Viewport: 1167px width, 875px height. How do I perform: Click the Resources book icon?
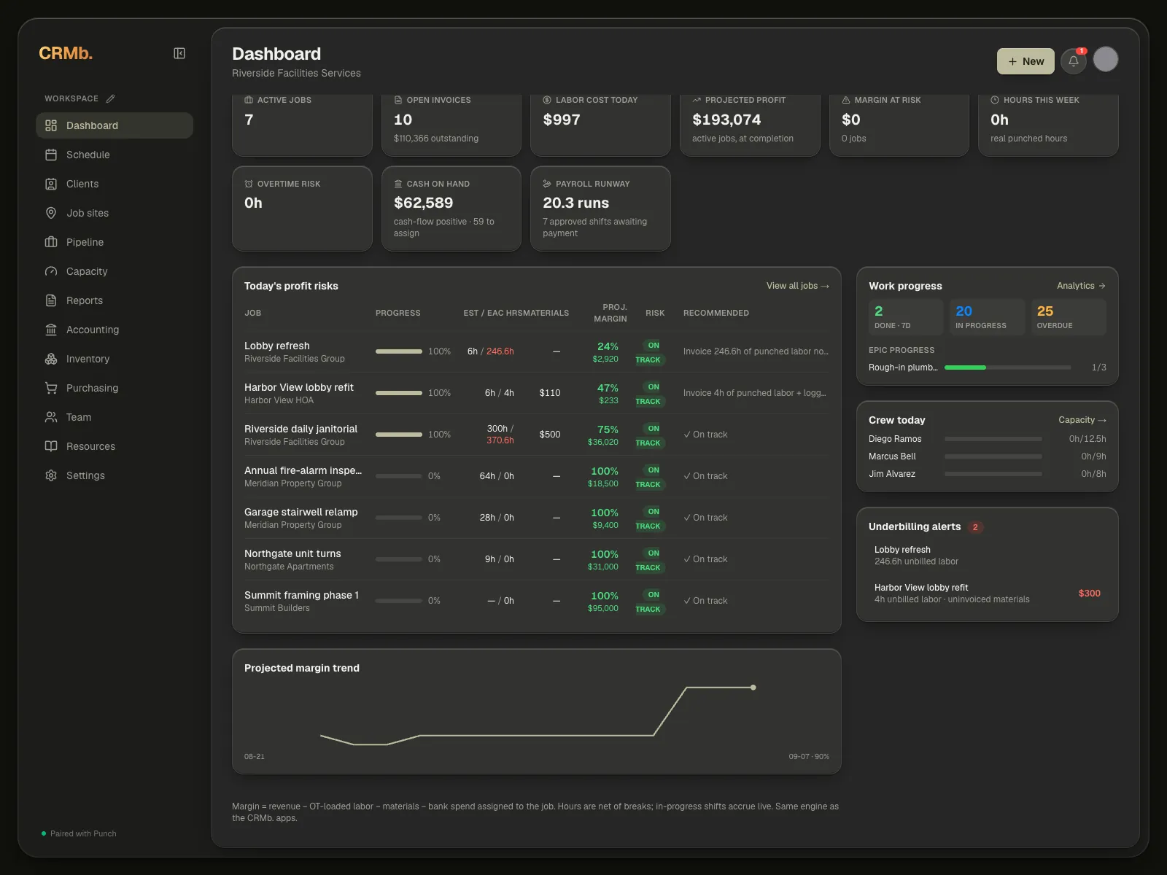[51, 446]
